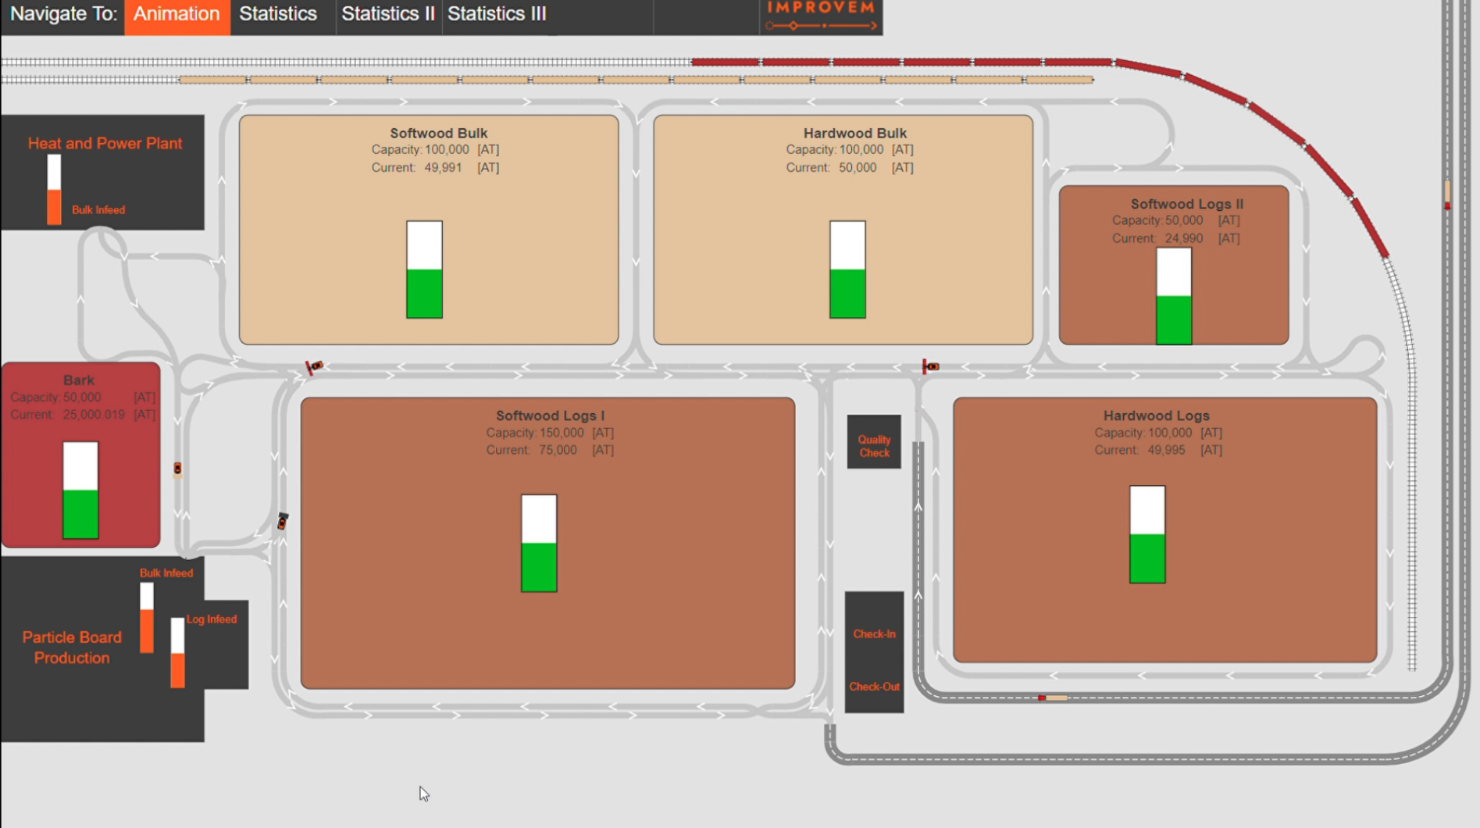Click the truck icon below Softwood Bulk
This screenshot has height=828, width=1480.
pyautogui.click(x=315, y=366)
